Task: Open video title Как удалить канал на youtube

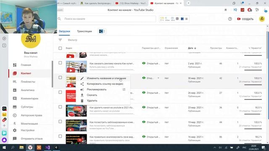Action: pos(112,107)
